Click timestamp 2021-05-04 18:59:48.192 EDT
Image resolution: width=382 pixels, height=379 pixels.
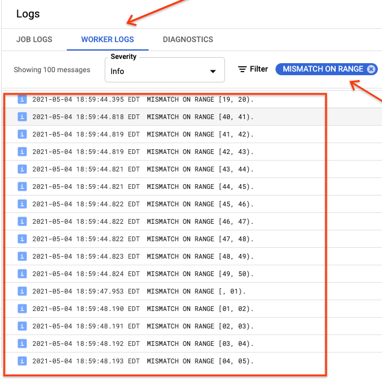[x=86, y=344]
